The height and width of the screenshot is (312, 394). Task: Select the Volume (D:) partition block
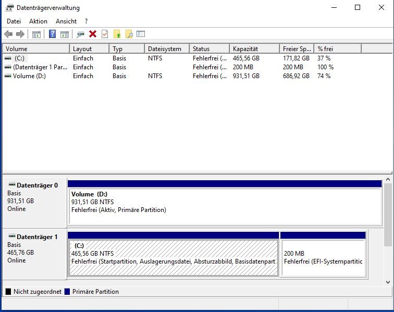(x=225, y=203)
